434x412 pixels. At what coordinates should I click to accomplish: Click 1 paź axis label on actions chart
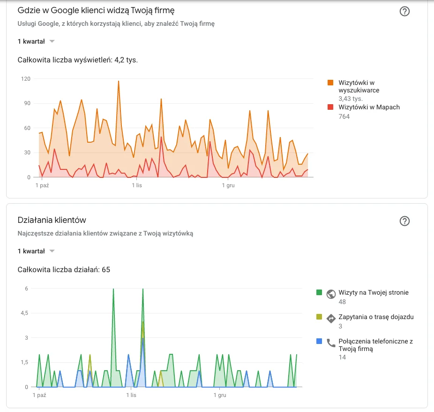click(x=39, y=396)
